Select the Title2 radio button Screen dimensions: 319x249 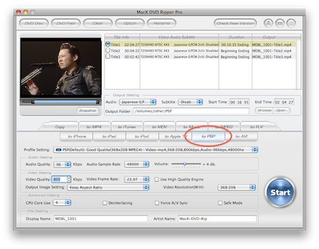[108, 50]
